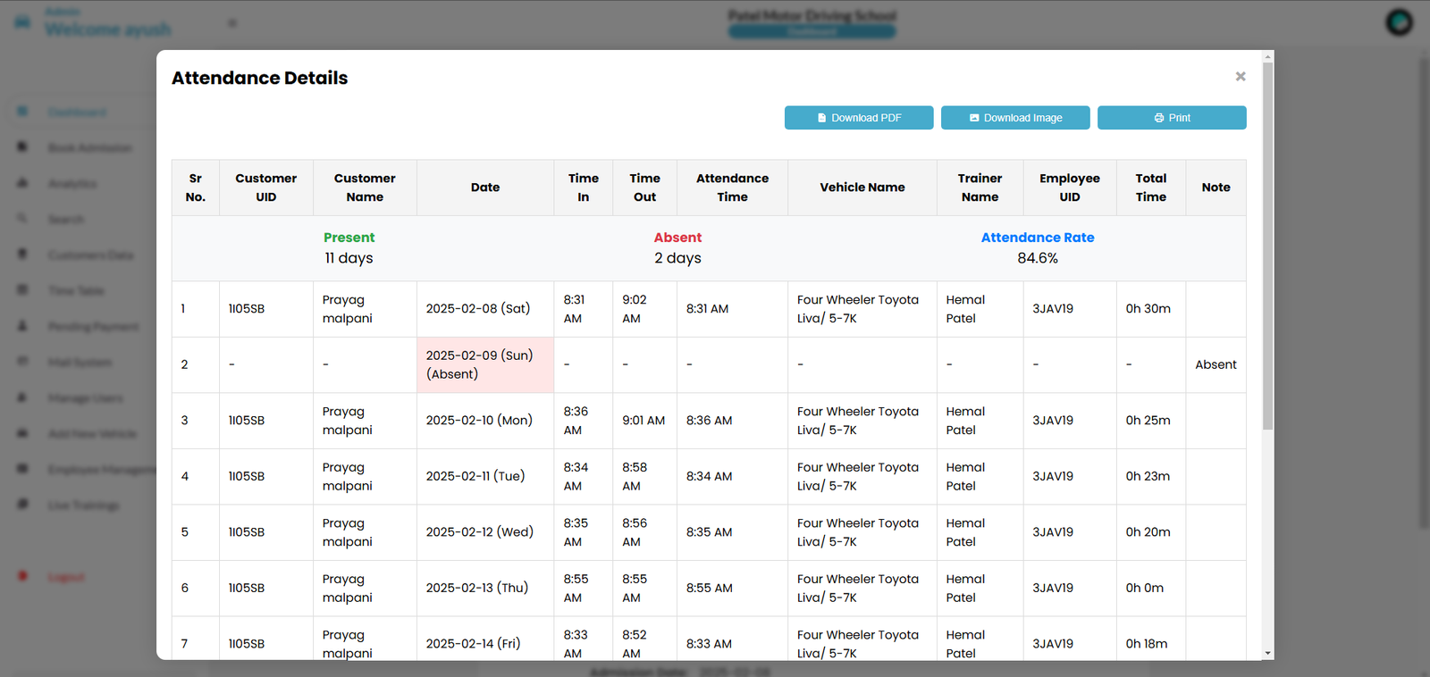Click the Download Image button
1430x677 pixels.
(x=1014, y=118)
